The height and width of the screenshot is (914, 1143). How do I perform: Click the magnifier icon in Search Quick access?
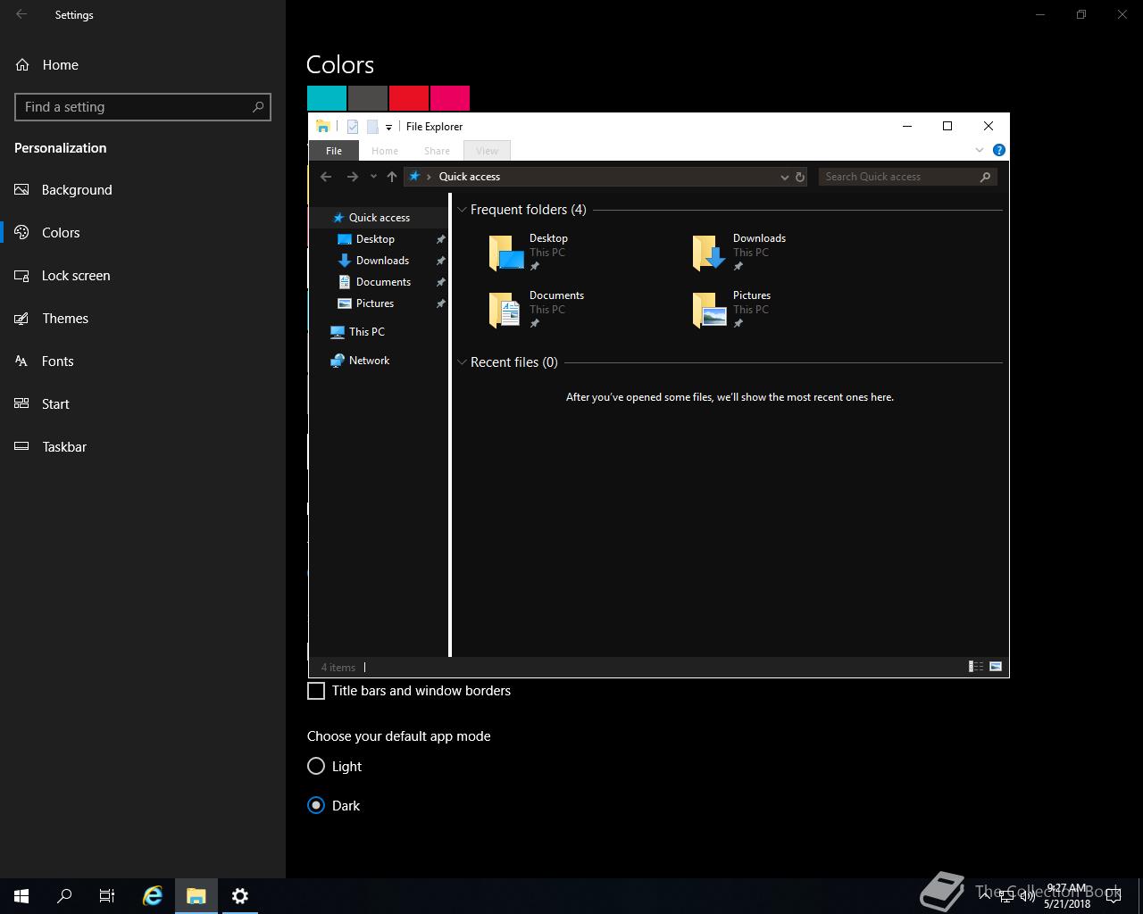pos(986,177)
